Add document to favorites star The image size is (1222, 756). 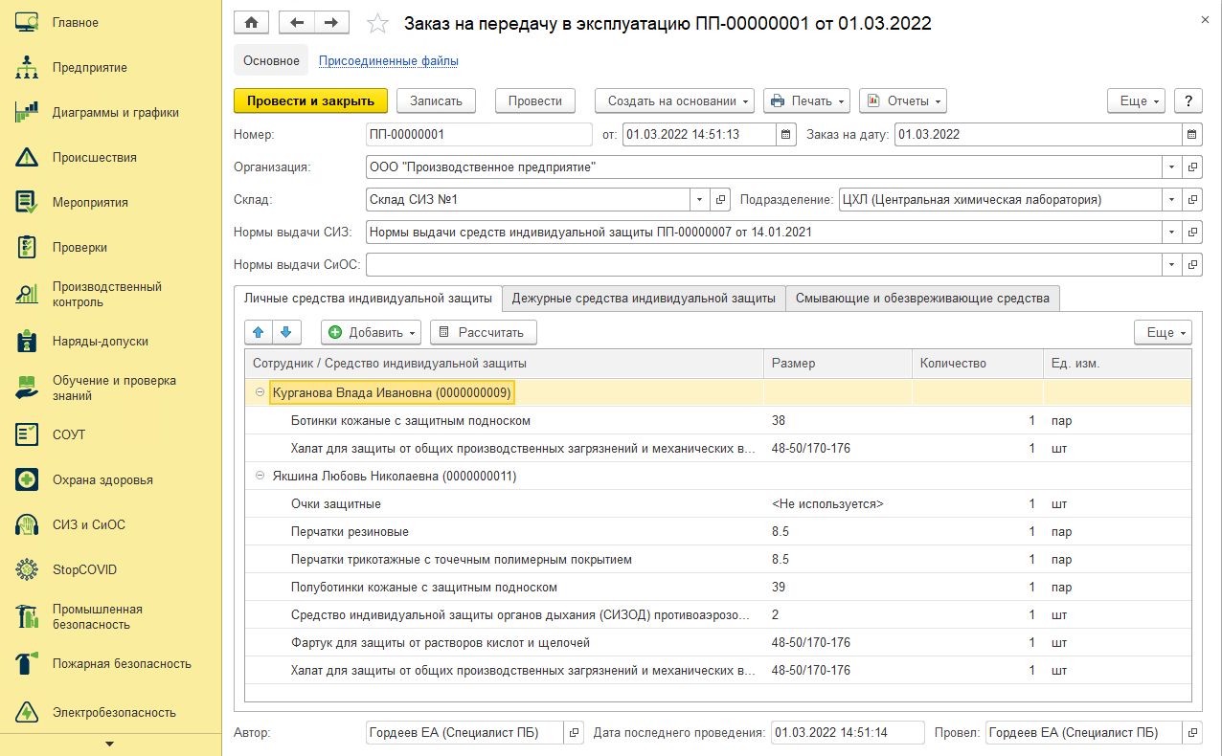378,23
